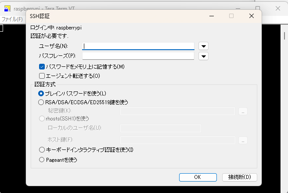Expand the パスフレーズ dropdown arrow

tap(203, 56)
